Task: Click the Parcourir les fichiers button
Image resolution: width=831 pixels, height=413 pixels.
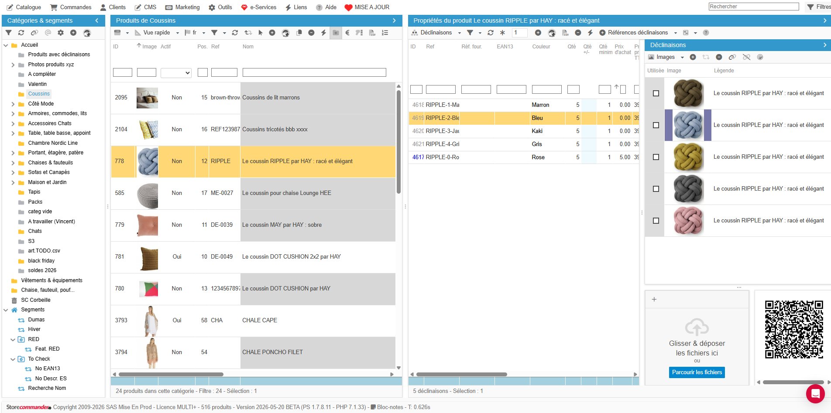Action: pos(697,372)
